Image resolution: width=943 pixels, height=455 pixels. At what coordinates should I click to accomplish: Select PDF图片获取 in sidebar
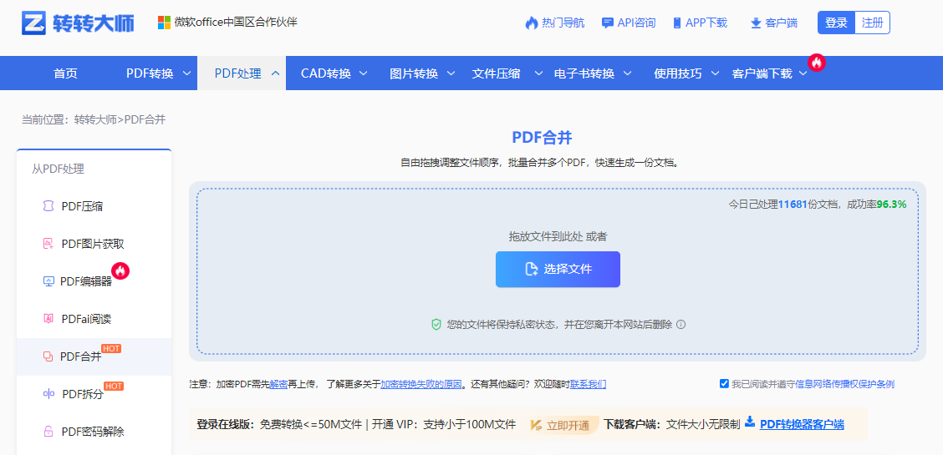pos(94,244)
